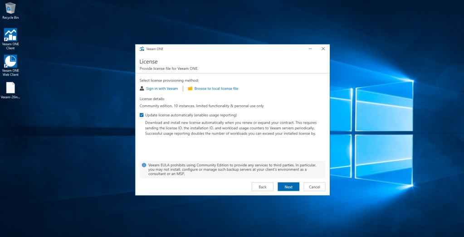Select the Veeam ONE Web Client shortcut
464x237 pixels.
pyautogui.click(x=10, y=65)
